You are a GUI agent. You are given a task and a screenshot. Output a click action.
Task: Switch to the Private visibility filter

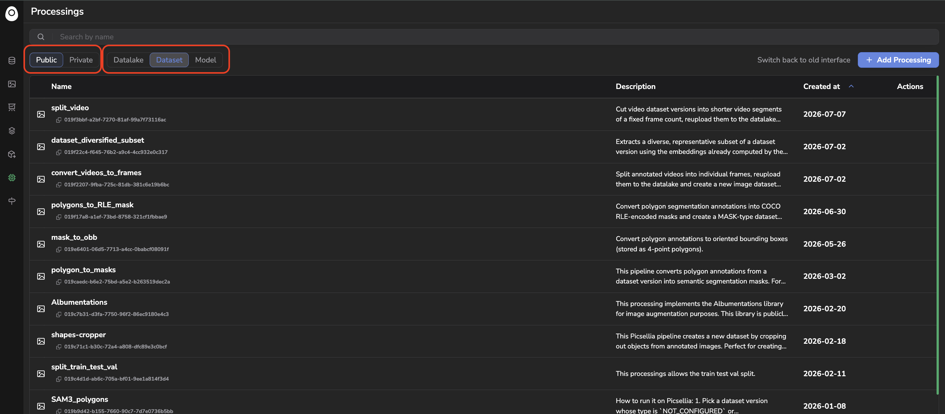click(x=81, y=60)
